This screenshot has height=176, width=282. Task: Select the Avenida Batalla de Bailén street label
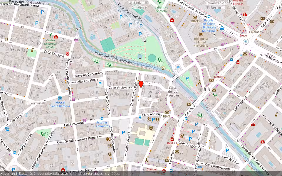[x=191, y=8]
